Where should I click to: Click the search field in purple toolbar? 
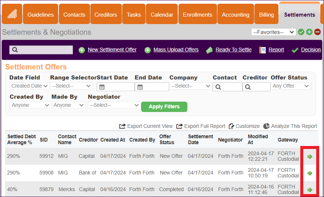tap(41, 50)
